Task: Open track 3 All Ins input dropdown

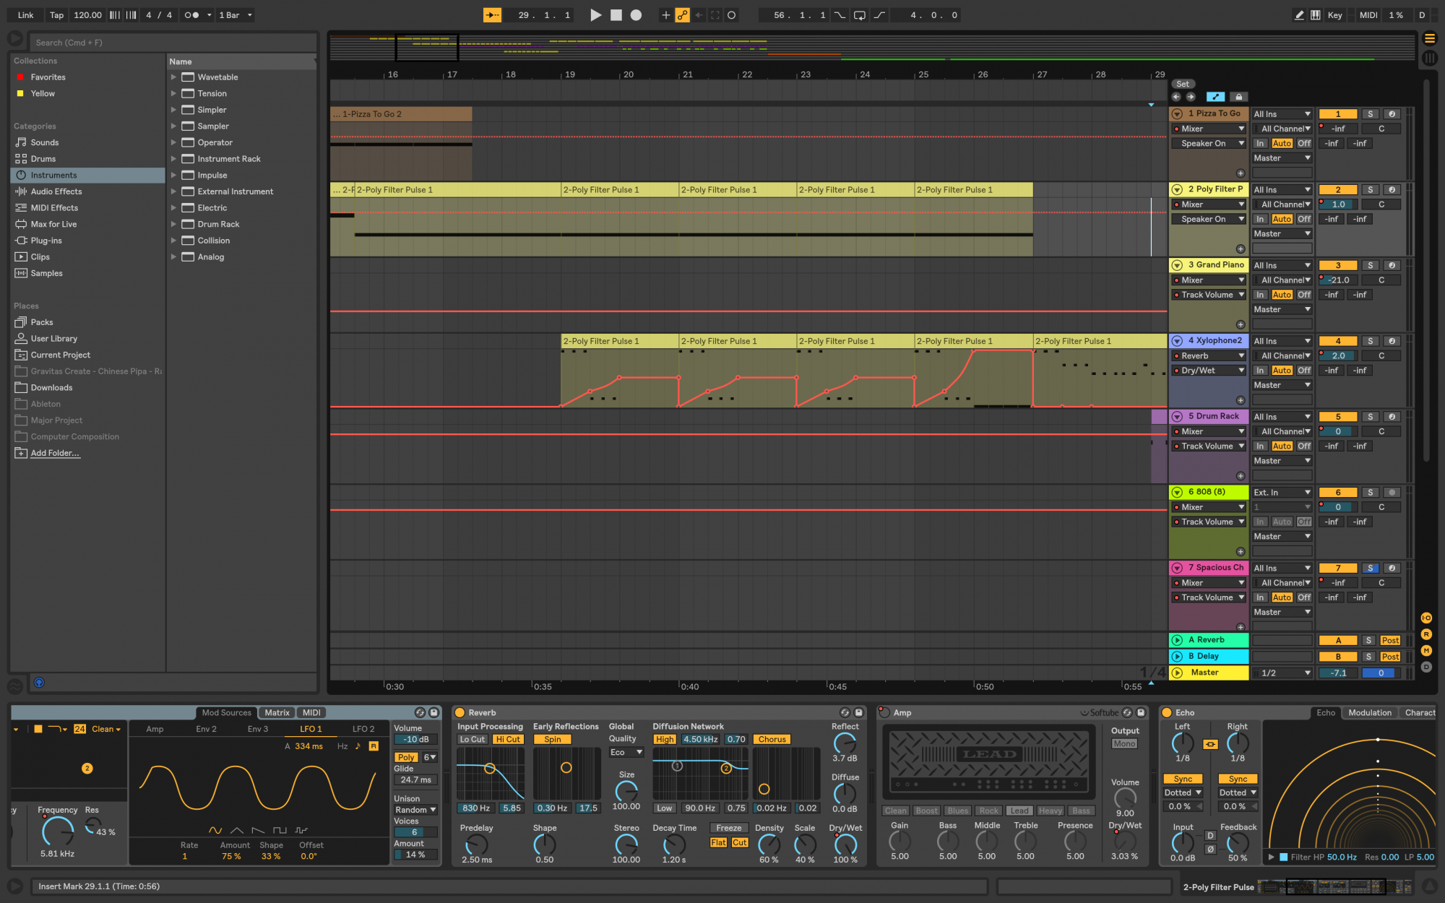Action: (x=1282, y=266)
